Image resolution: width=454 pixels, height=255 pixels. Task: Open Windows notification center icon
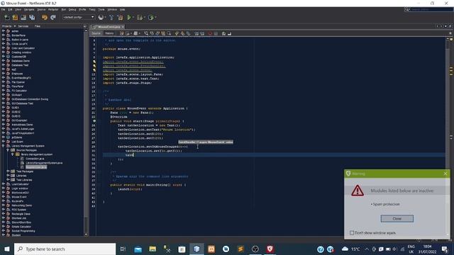point(445,249)
